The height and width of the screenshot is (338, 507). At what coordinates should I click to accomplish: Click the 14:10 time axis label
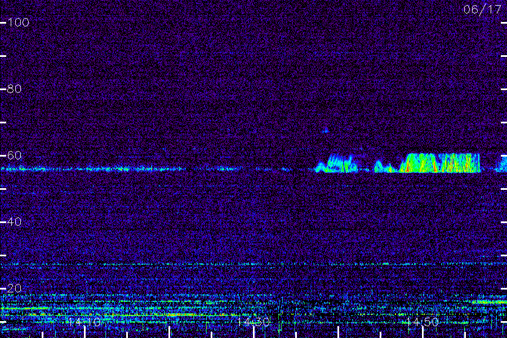click(x=84, y=322)
